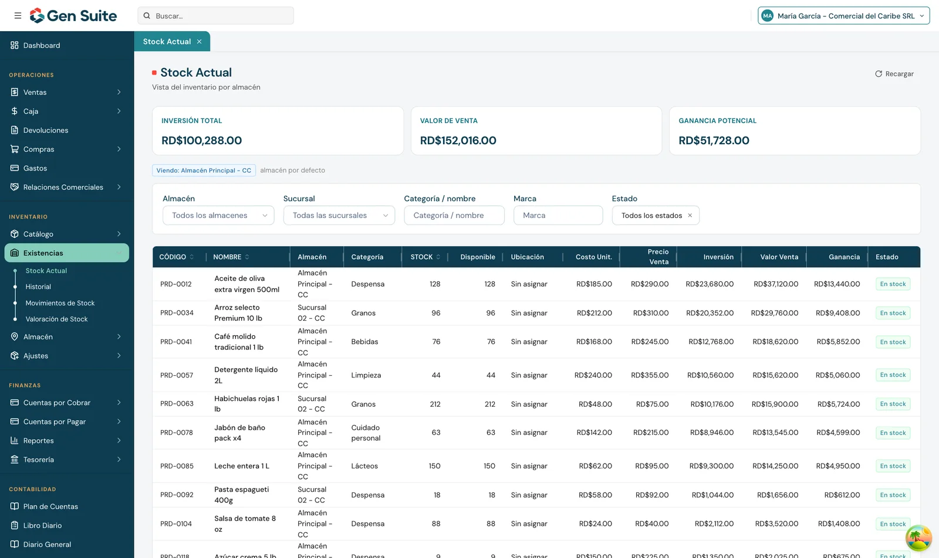Open the Diario General book icon
Image resolution: width=939 pixels, height=558 pixels.
coord(15,545)
